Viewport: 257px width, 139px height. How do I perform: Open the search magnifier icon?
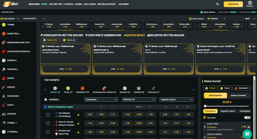(218, 4)
